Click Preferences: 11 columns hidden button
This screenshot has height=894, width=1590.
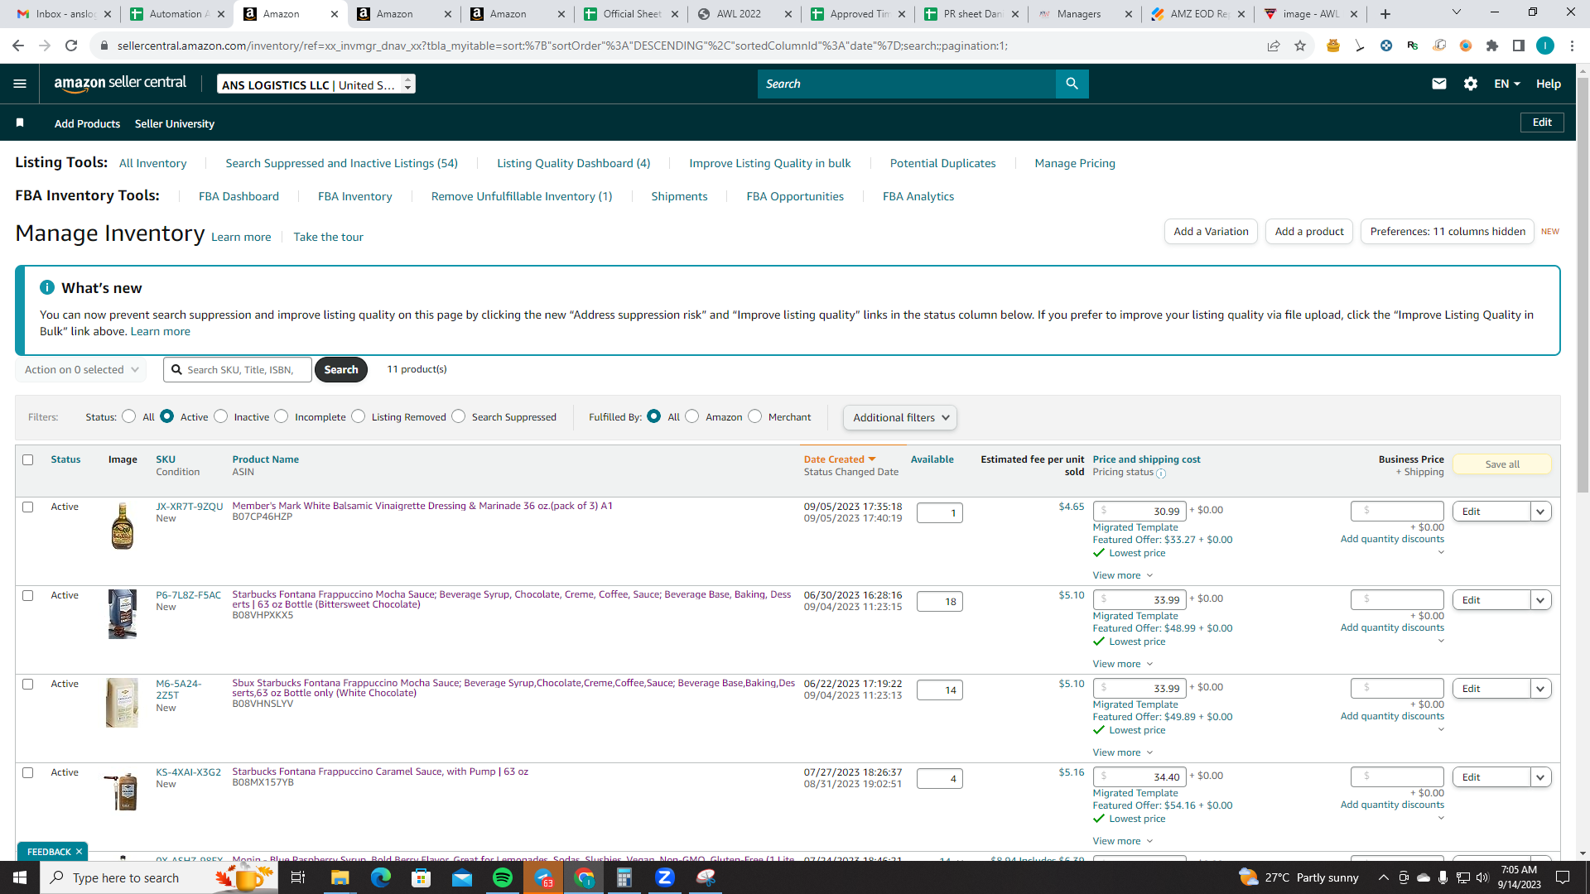1448,232
